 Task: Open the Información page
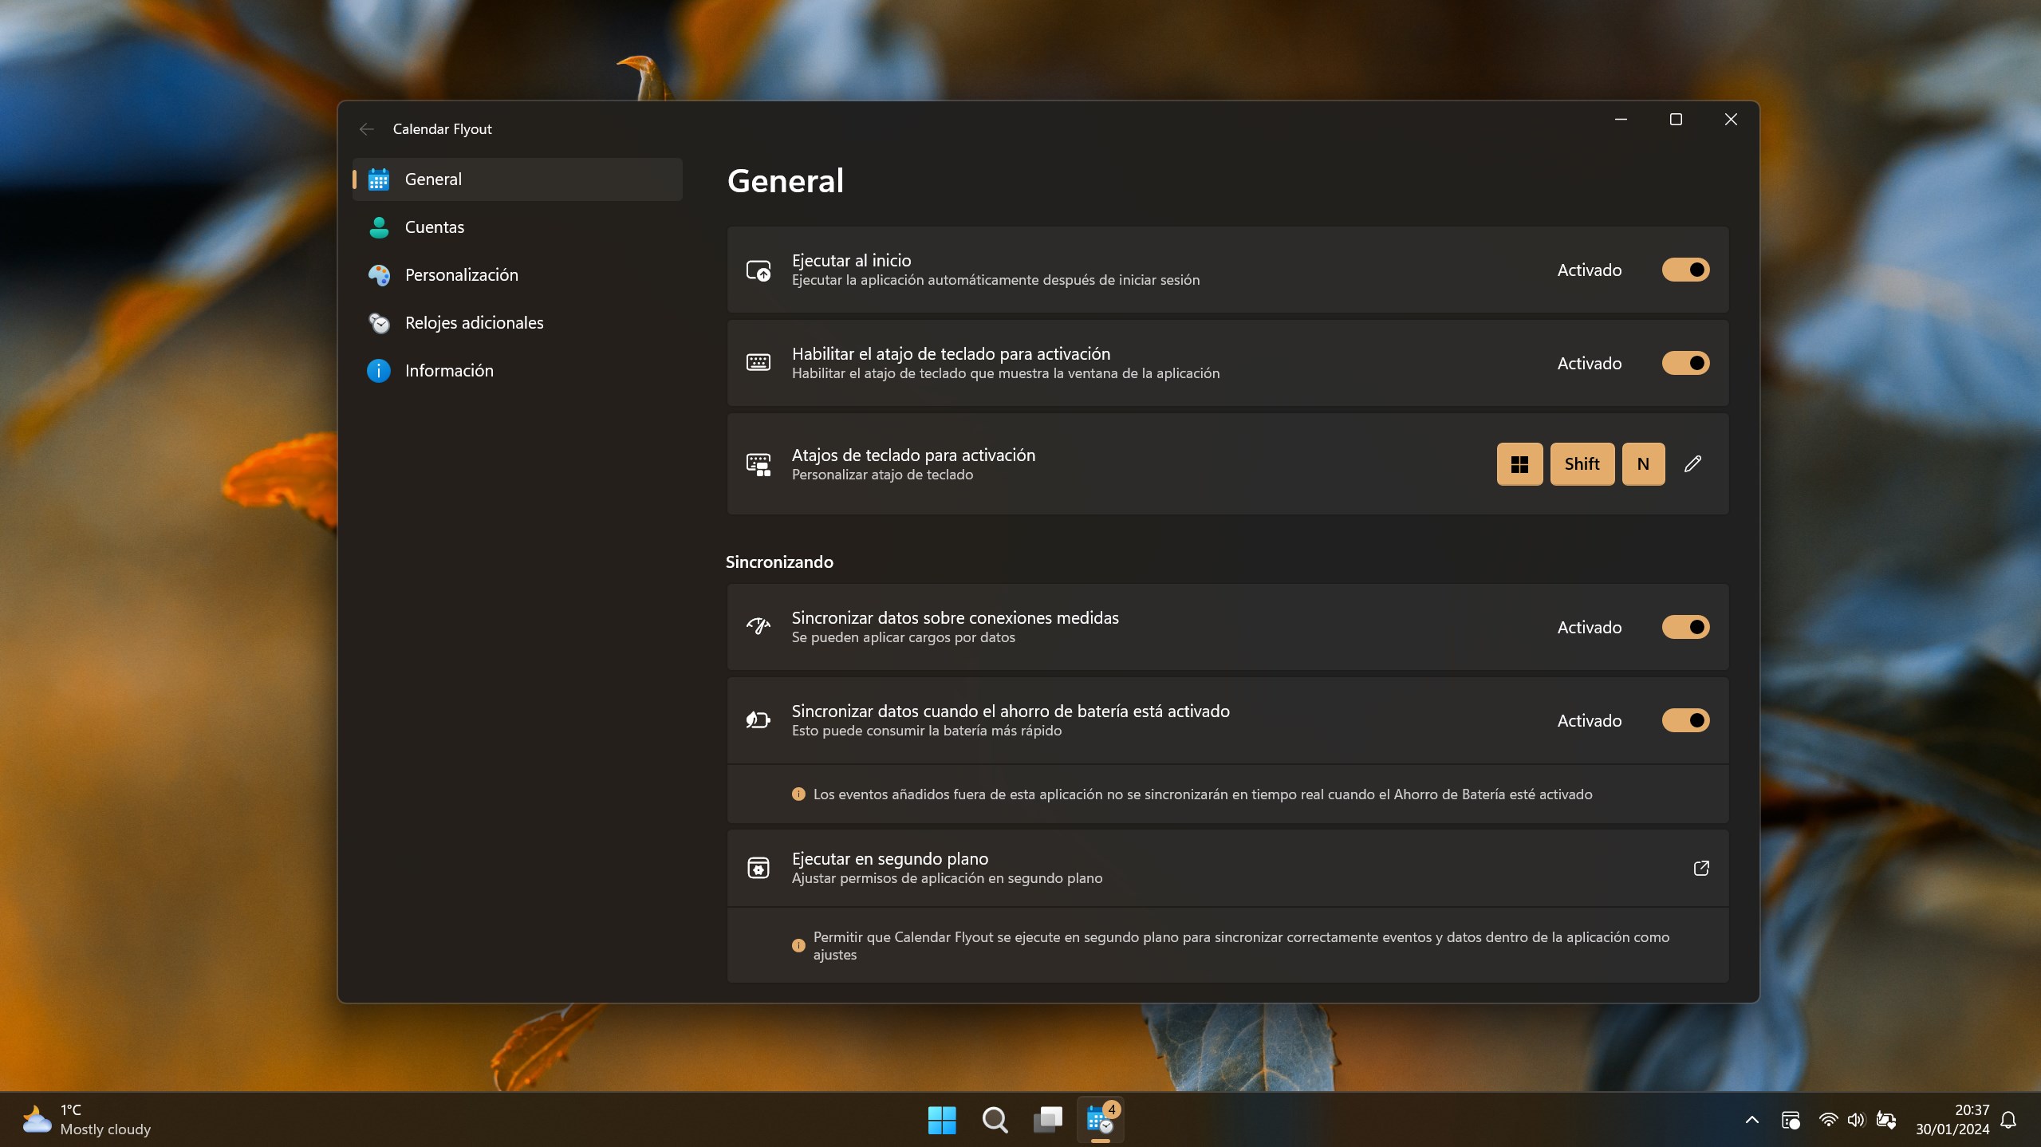point(517,371)
